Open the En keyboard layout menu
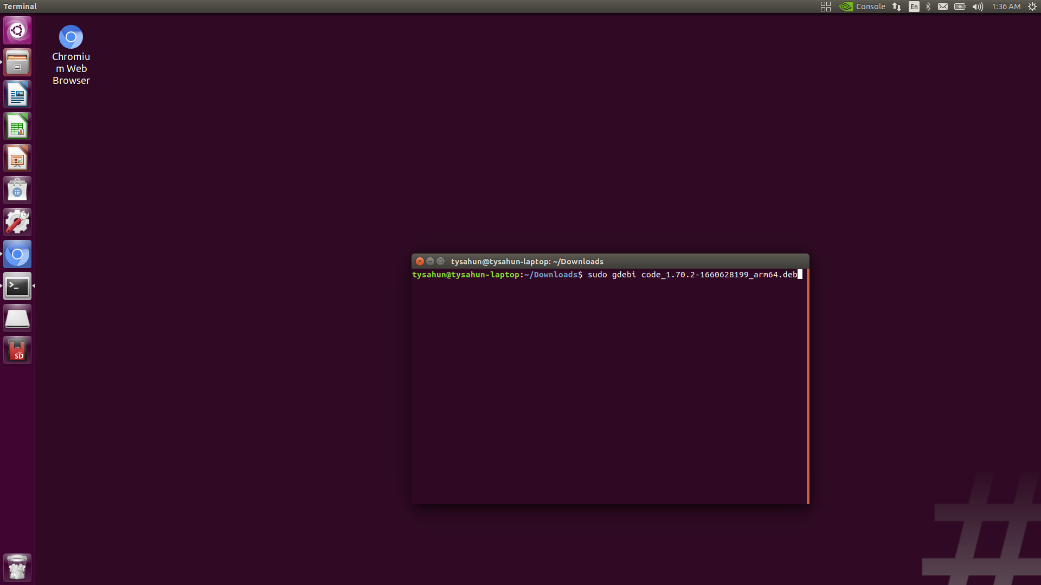This screenshot has width=1041, height=585. click(x=914, y=6)
